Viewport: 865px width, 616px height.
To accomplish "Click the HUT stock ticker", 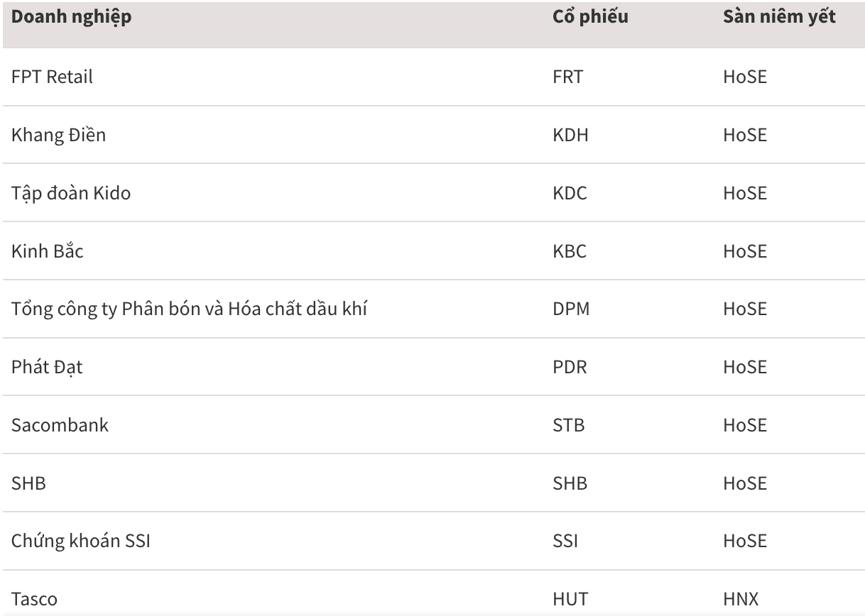I will (x=570, y=600).
